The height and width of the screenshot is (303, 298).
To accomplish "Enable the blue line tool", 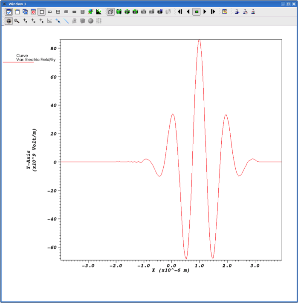I will (x=66, y=21).
